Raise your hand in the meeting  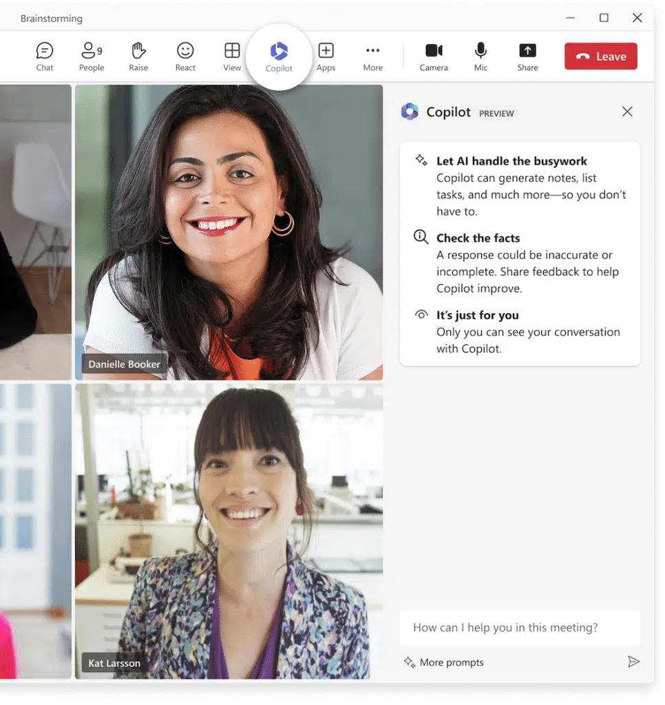[x=138, y=56]
